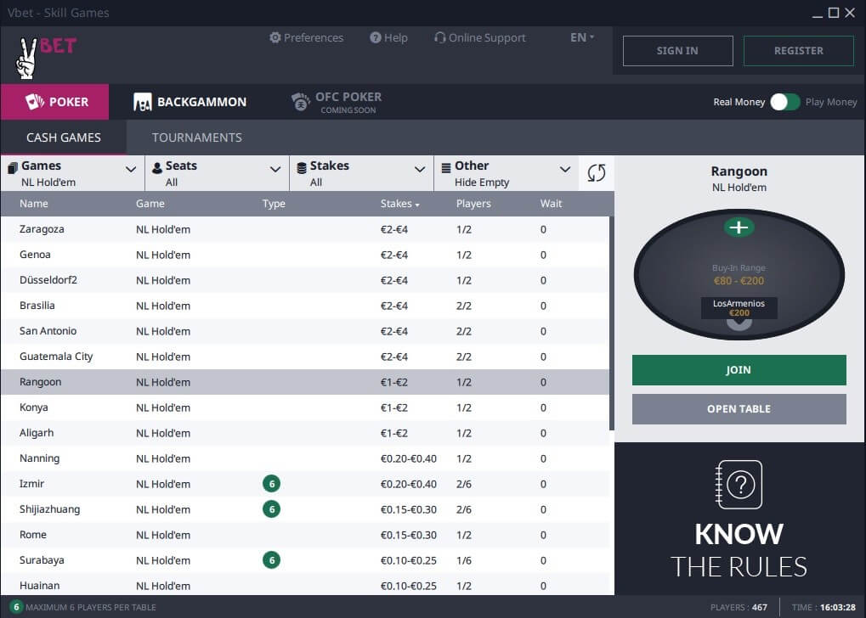Click the Vbet logo
This screenshot has width=866, height=618.
44,54
